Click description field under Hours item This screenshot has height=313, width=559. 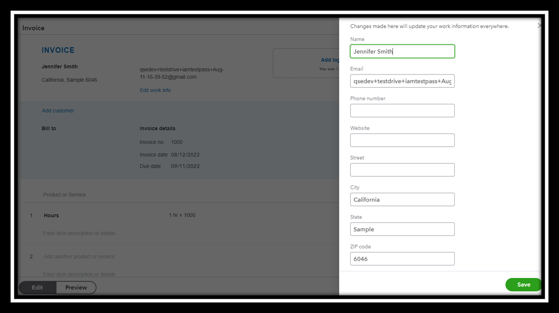tap(79, 233)
